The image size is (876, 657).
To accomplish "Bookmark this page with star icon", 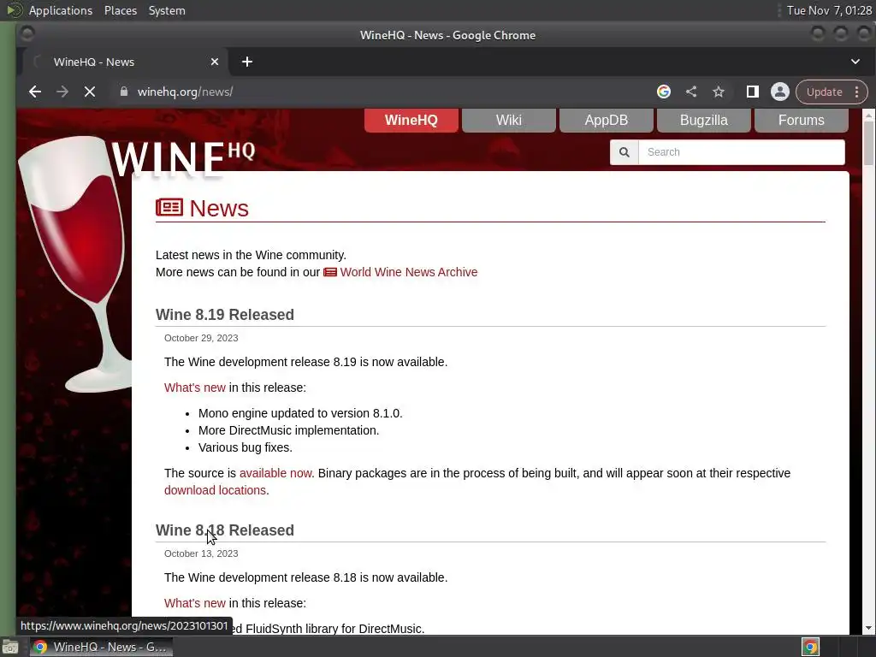I will click(x=719, y=92).
